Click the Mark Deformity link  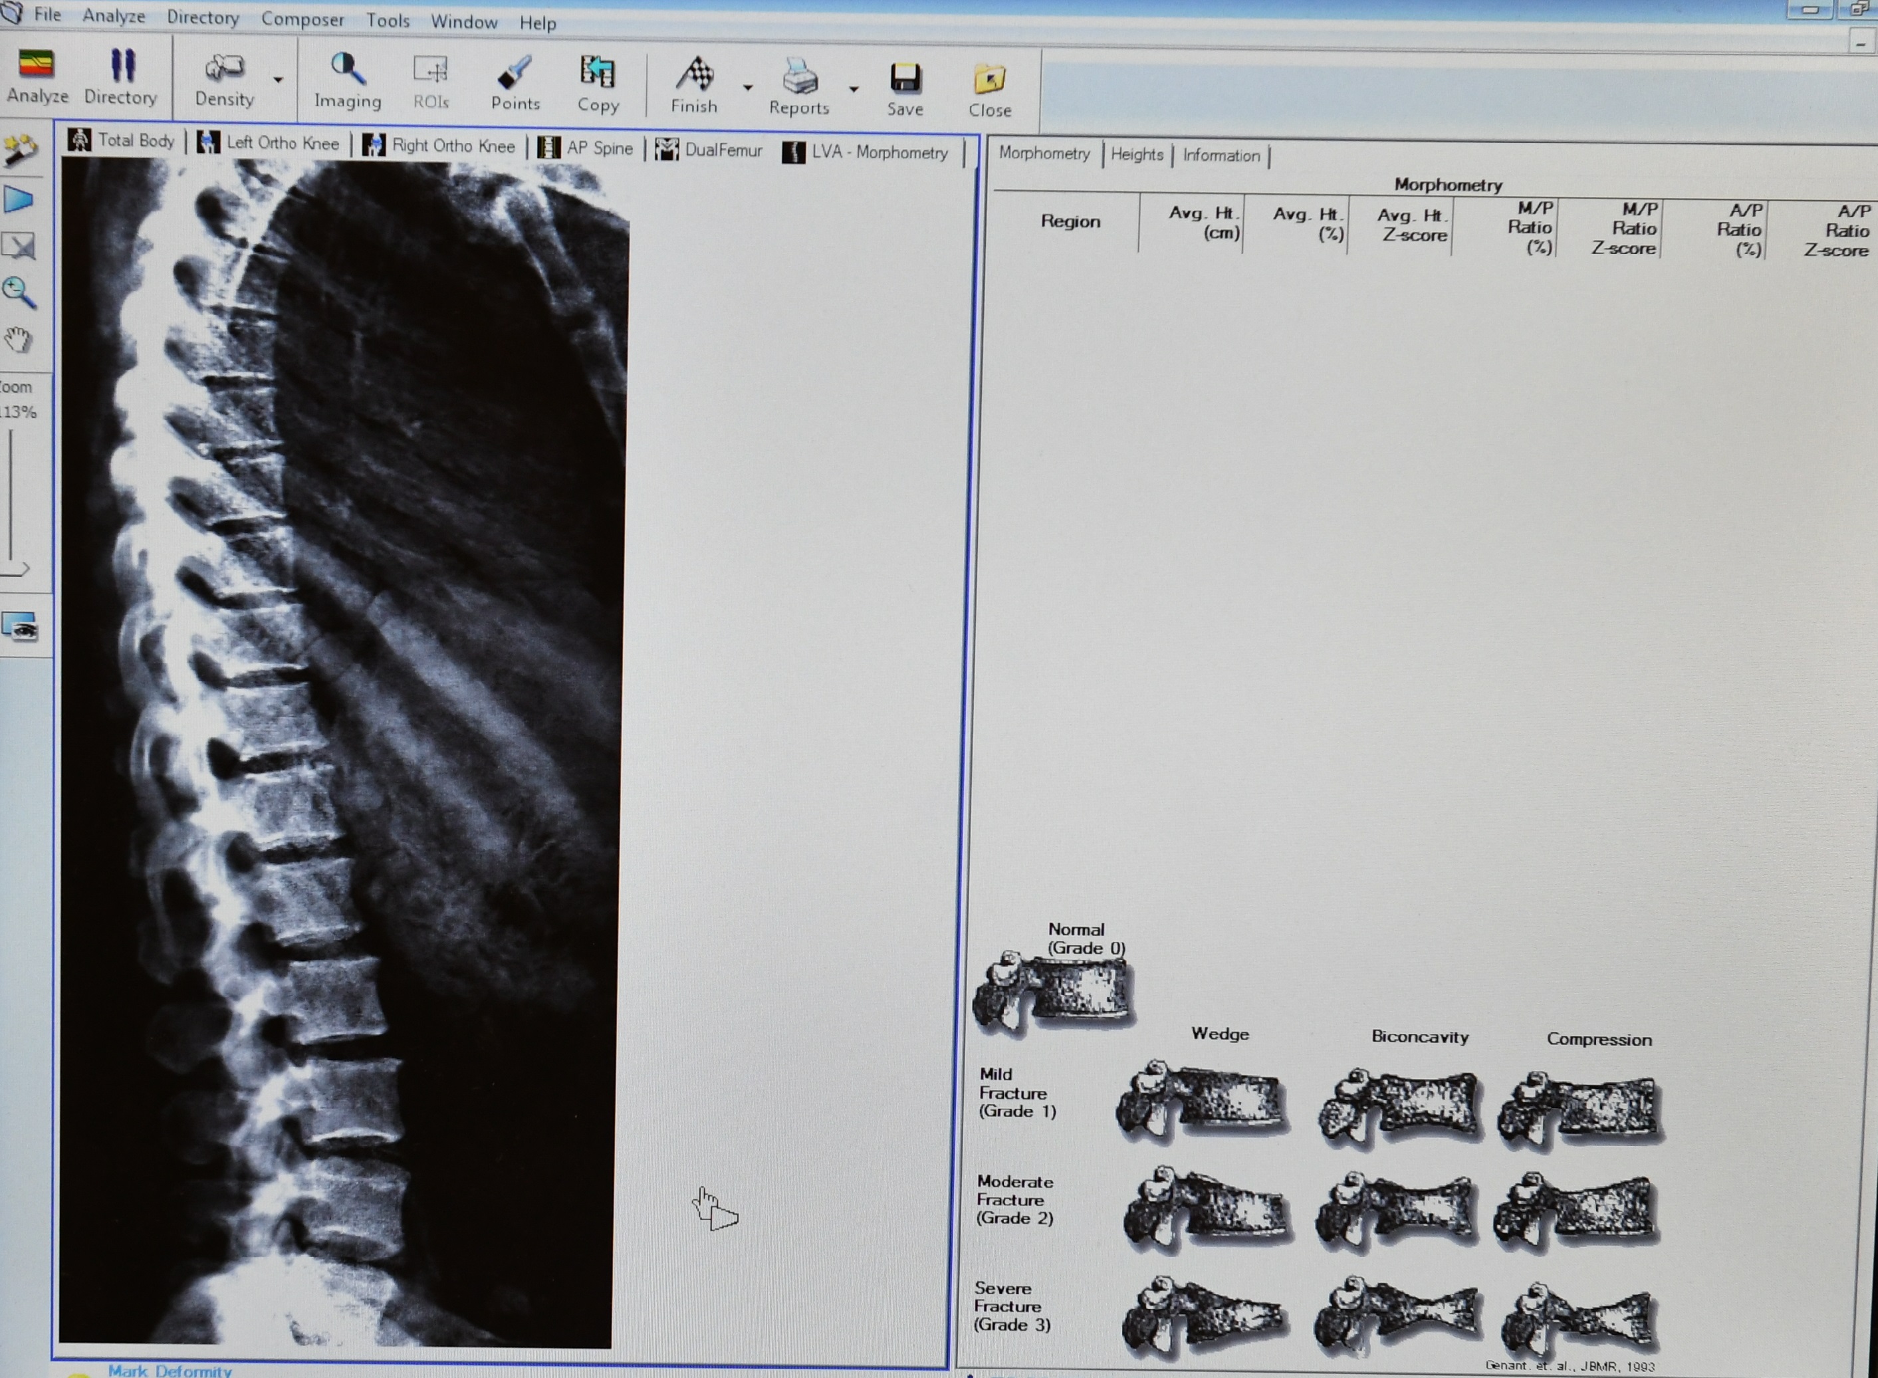(x=170, y=1371)
